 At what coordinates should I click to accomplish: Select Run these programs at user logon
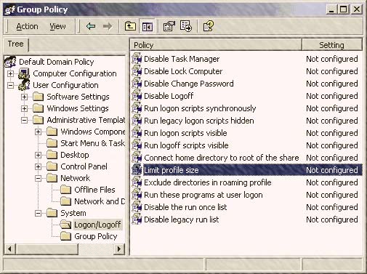[x=203, y=195]
